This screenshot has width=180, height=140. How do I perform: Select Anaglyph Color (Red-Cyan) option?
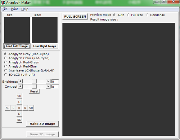coord(27,58)
